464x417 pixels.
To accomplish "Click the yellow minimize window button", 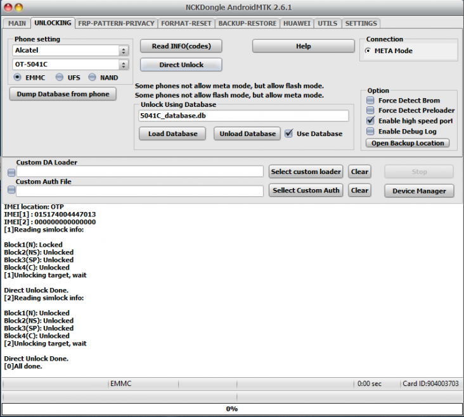I will pos(19,8).
